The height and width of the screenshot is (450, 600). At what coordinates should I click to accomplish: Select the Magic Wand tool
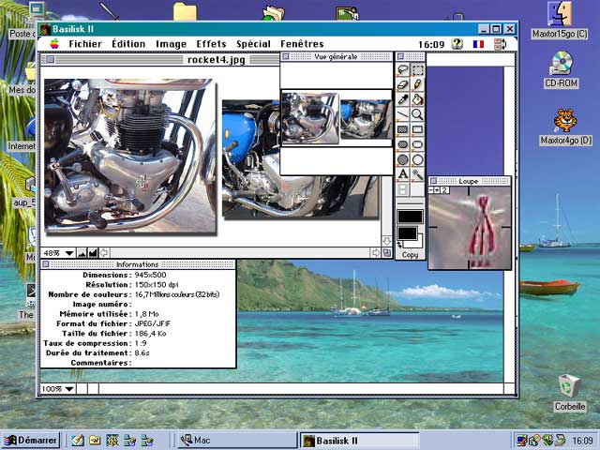coord(417,174)
